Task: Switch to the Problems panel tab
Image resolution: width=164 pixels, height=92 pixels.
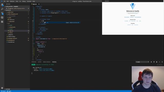Action: pos(34,62)
